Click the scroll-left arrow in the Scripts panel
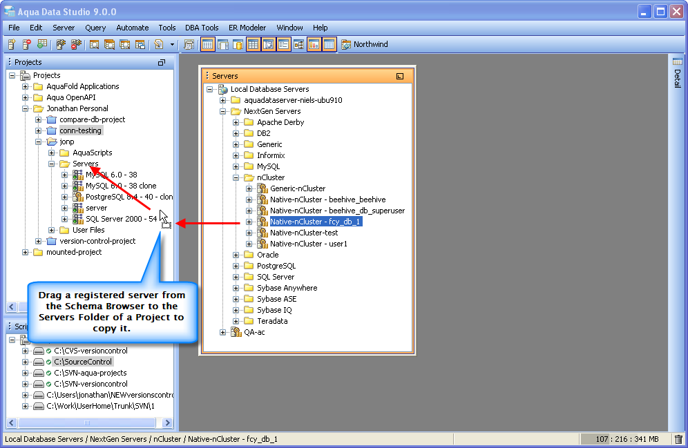688x448 pixels. pos(12,422)
